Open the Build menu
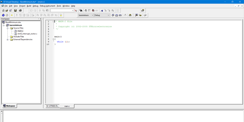244x122 pixels. (29, 6)
